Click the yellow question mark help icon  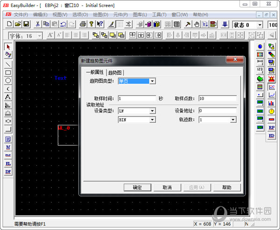pos(91,24)
